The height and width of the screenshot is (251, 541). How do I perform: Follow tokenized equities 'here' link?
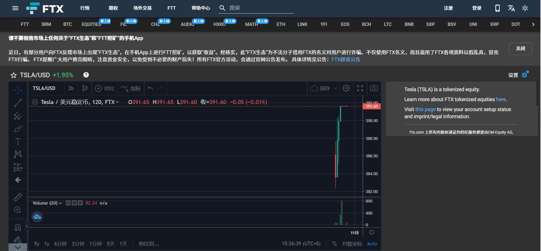(501, 99)
